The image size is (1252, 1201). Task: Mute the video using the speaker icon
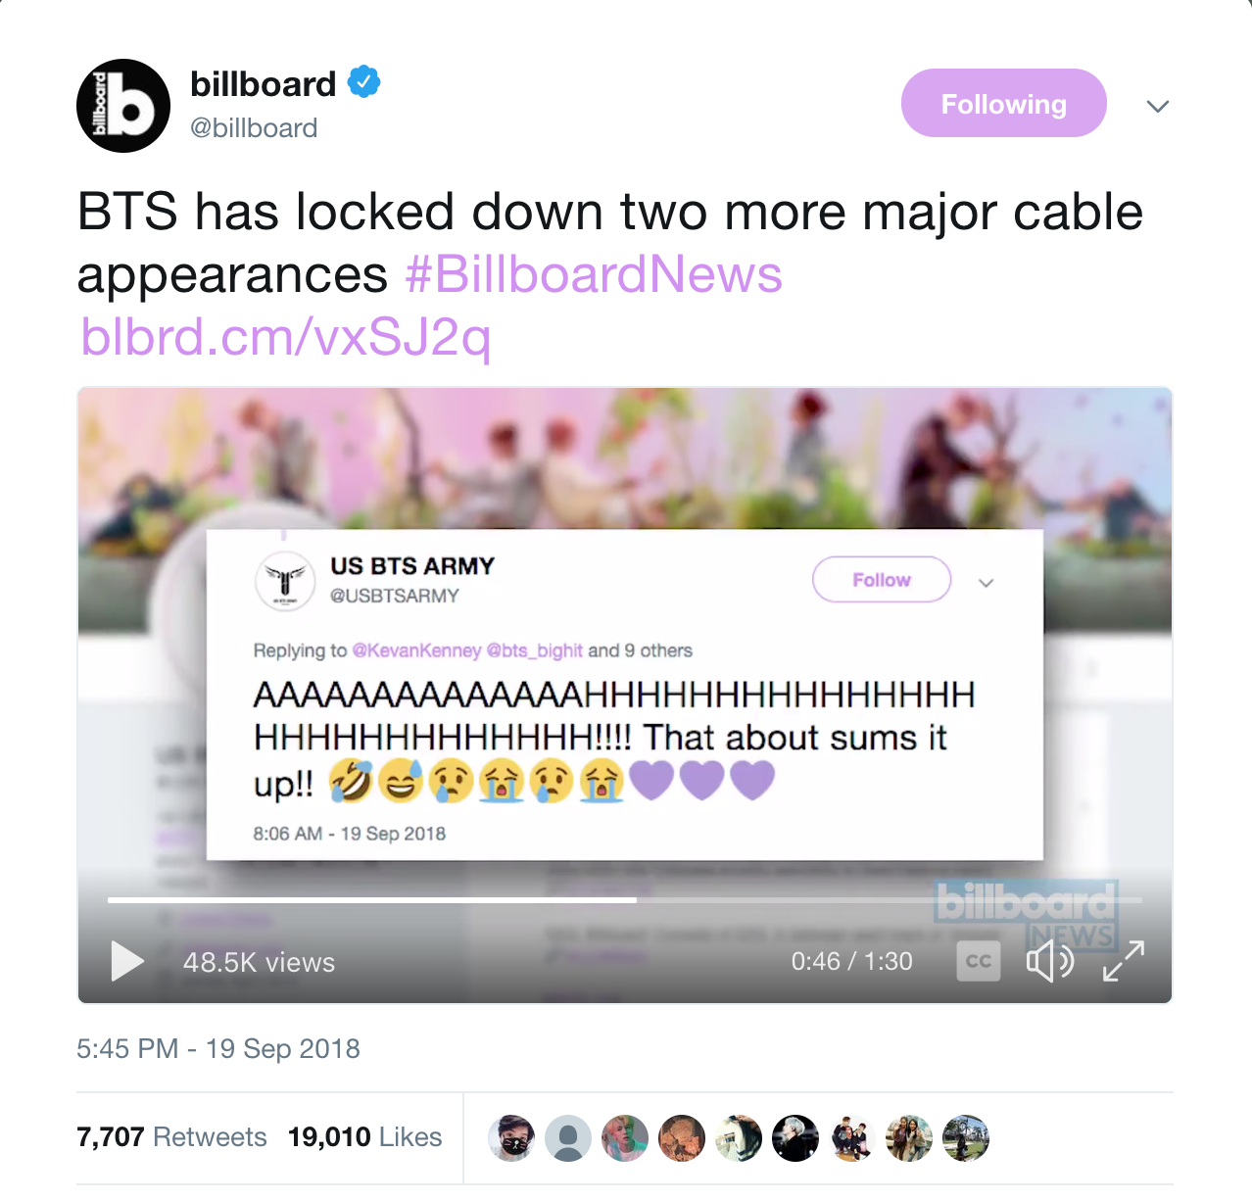[1050, 961]
